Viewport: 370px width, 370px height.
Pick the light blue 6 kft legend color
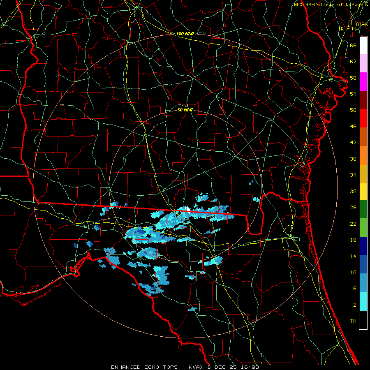tap(363, 283)
